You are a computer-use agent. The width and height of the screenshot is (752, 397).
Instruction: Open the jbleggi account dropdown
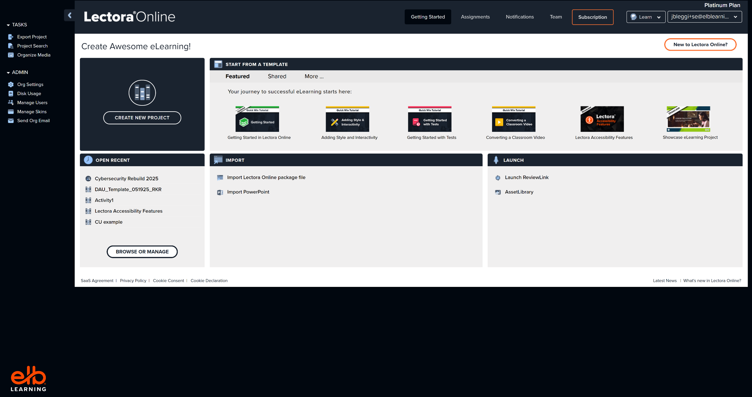point(704,17)
